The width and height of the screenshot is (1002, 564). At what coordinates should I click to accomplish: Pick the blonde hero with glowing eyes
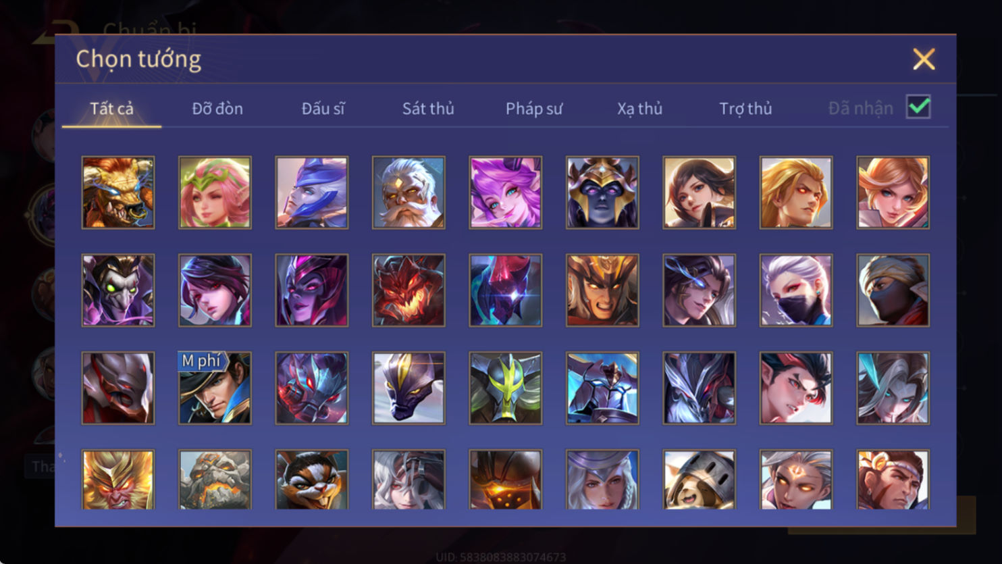796,193
